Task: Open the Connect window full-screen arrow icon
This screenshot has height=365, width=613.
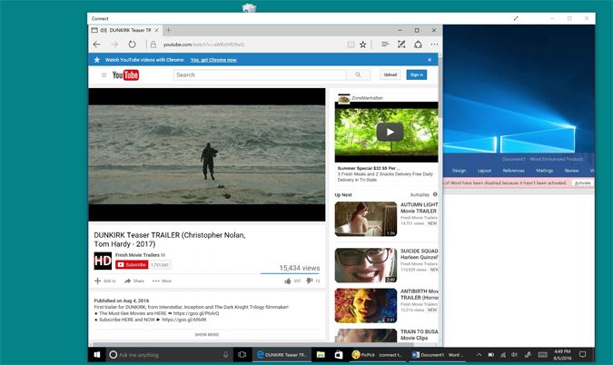Action: tap(516, 18)
